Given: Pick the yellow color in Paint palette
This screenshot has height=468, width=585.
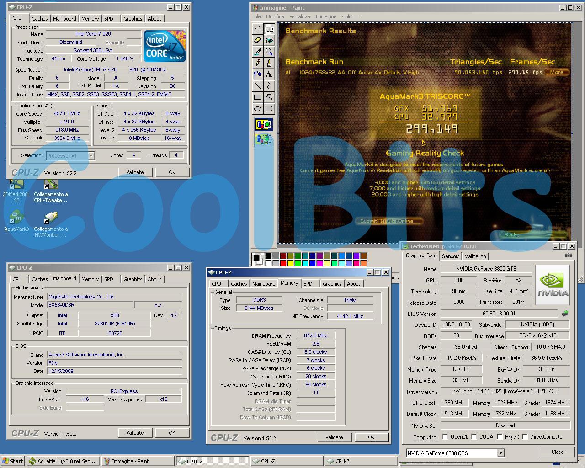Looking at the screenshot, I should tap(291, 263).
